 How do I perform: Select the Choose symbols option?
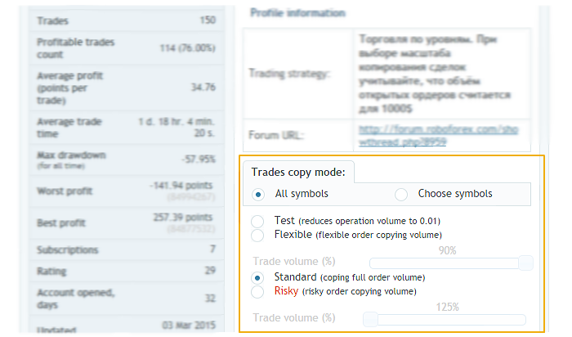coord(401,194)
